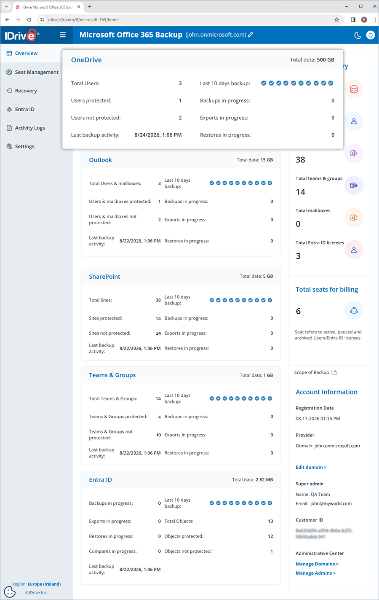Click the Total teams & groups icon
The image size is (379, 600).
(x=354, y=186)
